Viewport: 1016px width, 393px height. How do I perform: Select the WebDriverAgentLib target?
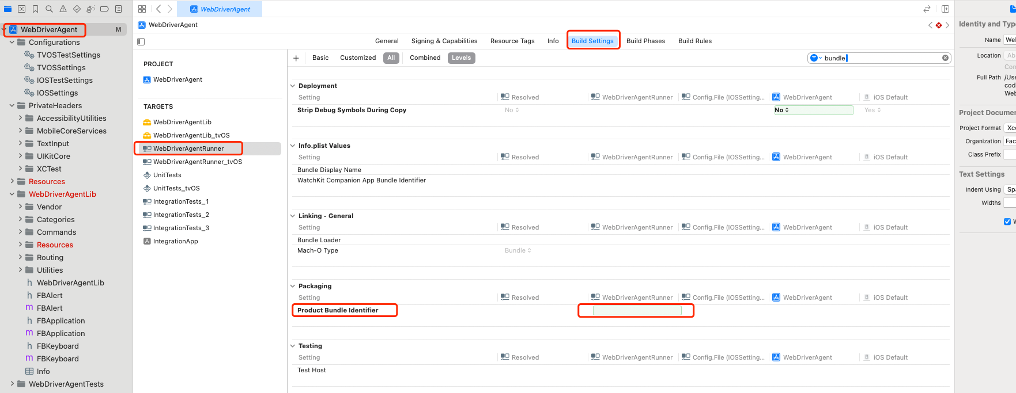pyautogui.click(x=182, y=122)
